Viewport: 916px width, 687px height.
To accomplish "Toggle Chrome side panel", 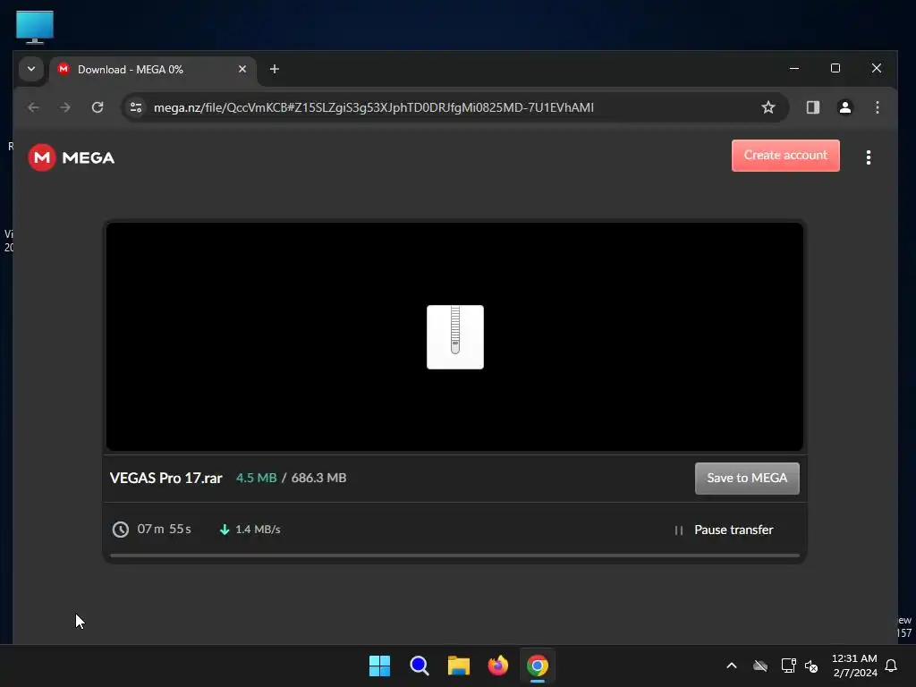I will coord(812,107).
